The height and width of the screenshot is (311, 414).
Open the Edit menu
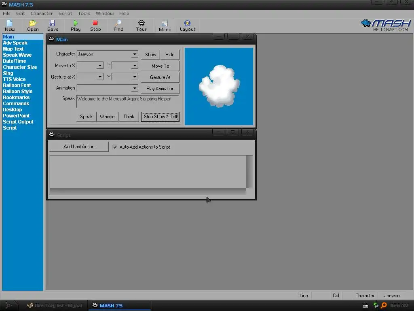point(20,13)
